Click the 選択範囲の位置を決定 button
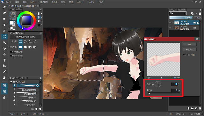This screenshot has width=204, height=116. pos(25,37)
